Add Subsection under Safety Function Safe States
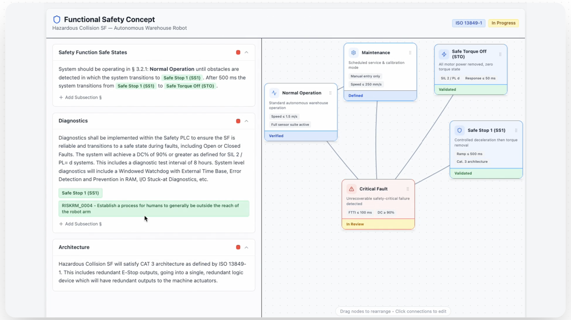 coord(80,97)
